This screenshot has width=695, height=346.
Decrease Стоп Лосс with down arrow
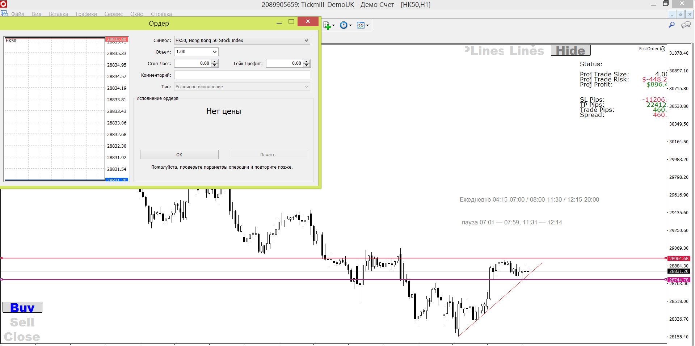click(215, 65)
